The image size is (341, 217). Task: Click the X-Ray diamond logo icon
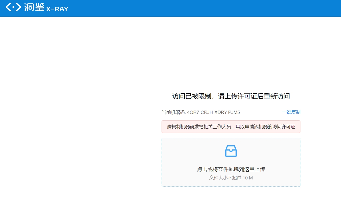(13, 7)
